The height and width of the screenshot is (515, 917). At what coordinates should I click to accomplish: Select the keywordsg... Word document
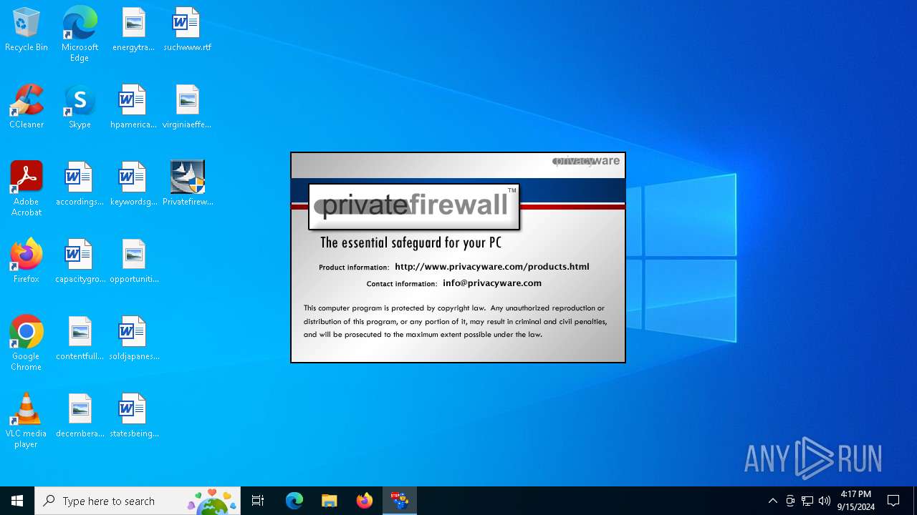tap(133, 185)
